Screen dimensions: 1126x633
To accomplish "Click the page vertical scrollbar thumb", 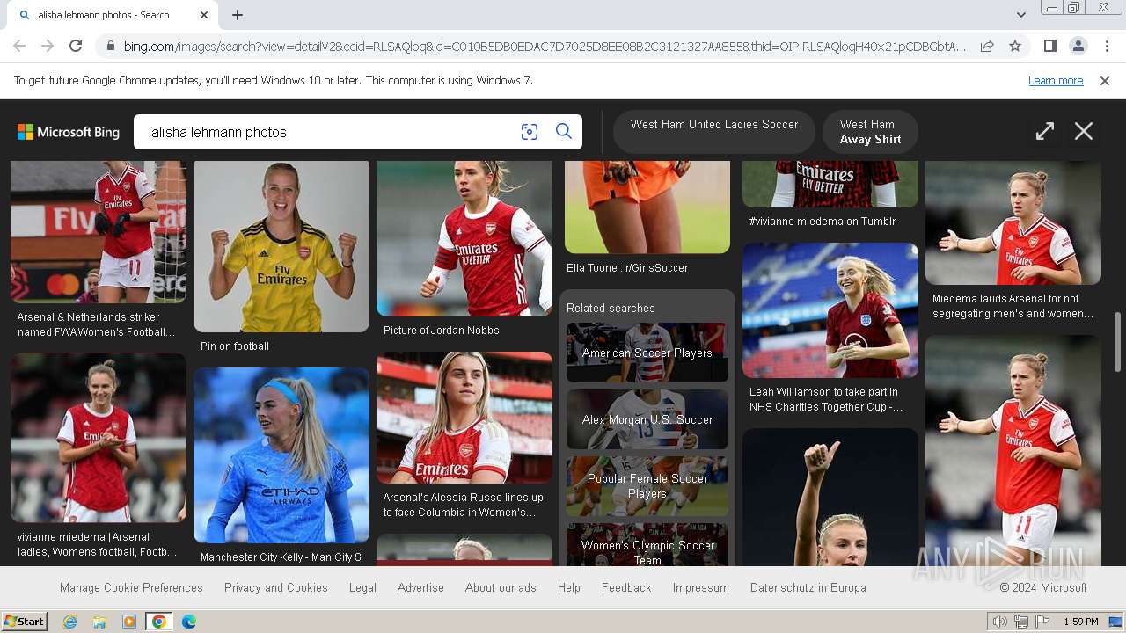I will [x=1118, y=342].
